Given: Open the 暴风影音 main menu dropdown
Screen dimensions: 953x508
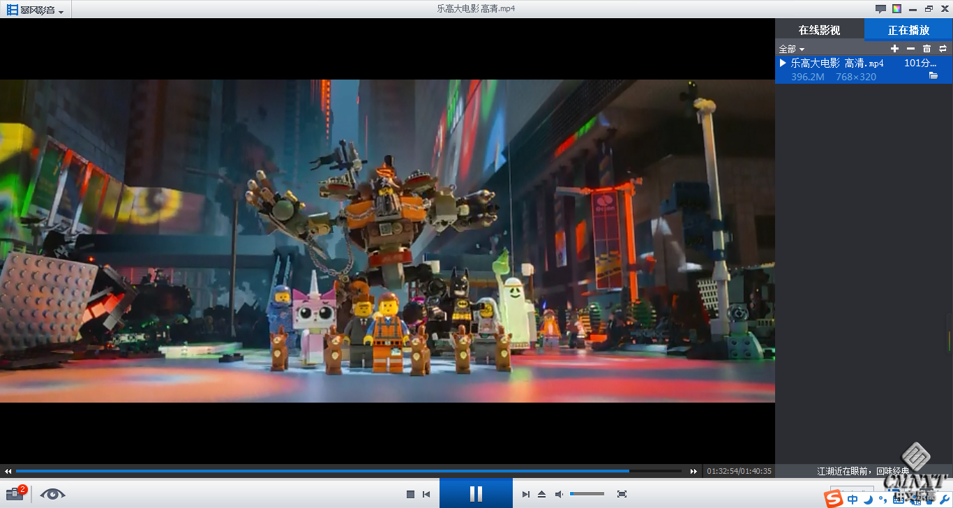Looking at the screenshot, I should pos(36,10).
